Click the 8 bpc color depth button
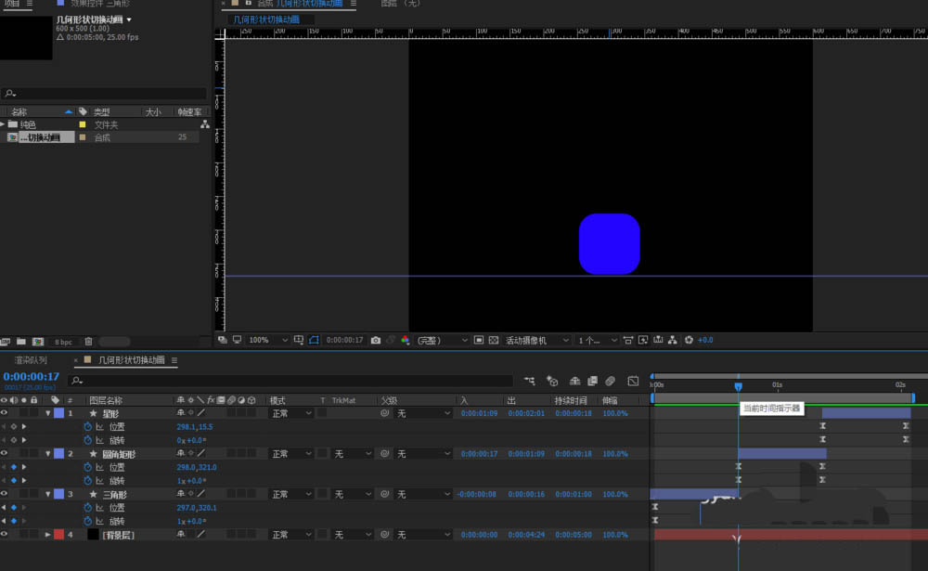This screenshot has height=571, width=928. tap(63, 342)
